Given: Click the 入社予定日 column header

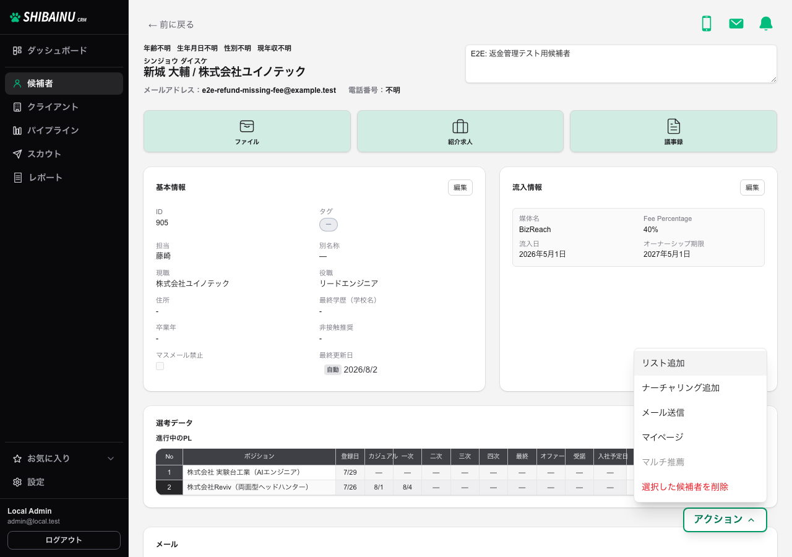Looking at the screenshot, I should click(x=610, y=457).
